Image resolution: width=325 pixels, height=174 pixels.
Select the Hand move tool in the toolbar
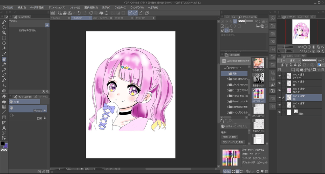click(4, 59)
